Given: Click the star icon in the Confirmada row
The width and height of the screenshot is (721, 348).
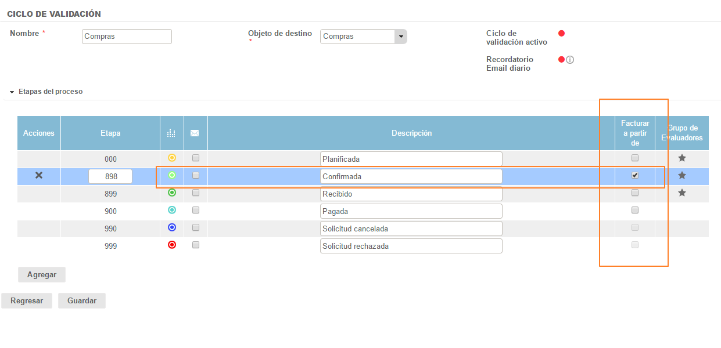Looking at the screenshot, I should [682, 175].
